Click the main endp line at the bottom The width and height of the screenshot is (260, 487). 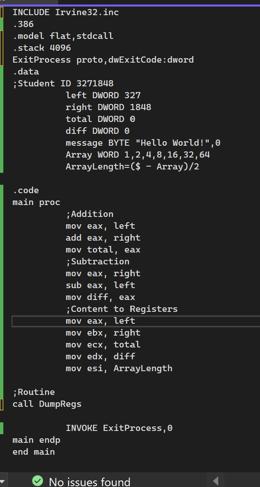click(x=36, y=440)
